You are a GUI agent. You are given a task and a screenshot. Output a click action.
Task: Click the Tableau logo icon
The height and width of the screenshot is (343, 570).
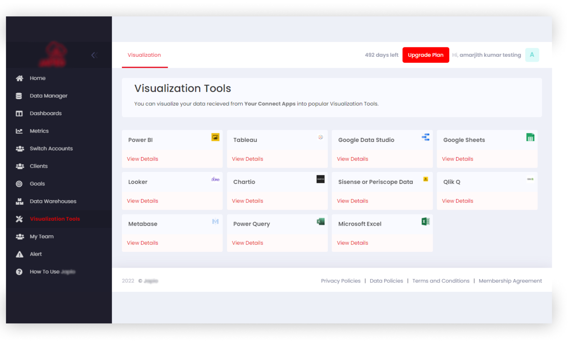click(321, 137)
